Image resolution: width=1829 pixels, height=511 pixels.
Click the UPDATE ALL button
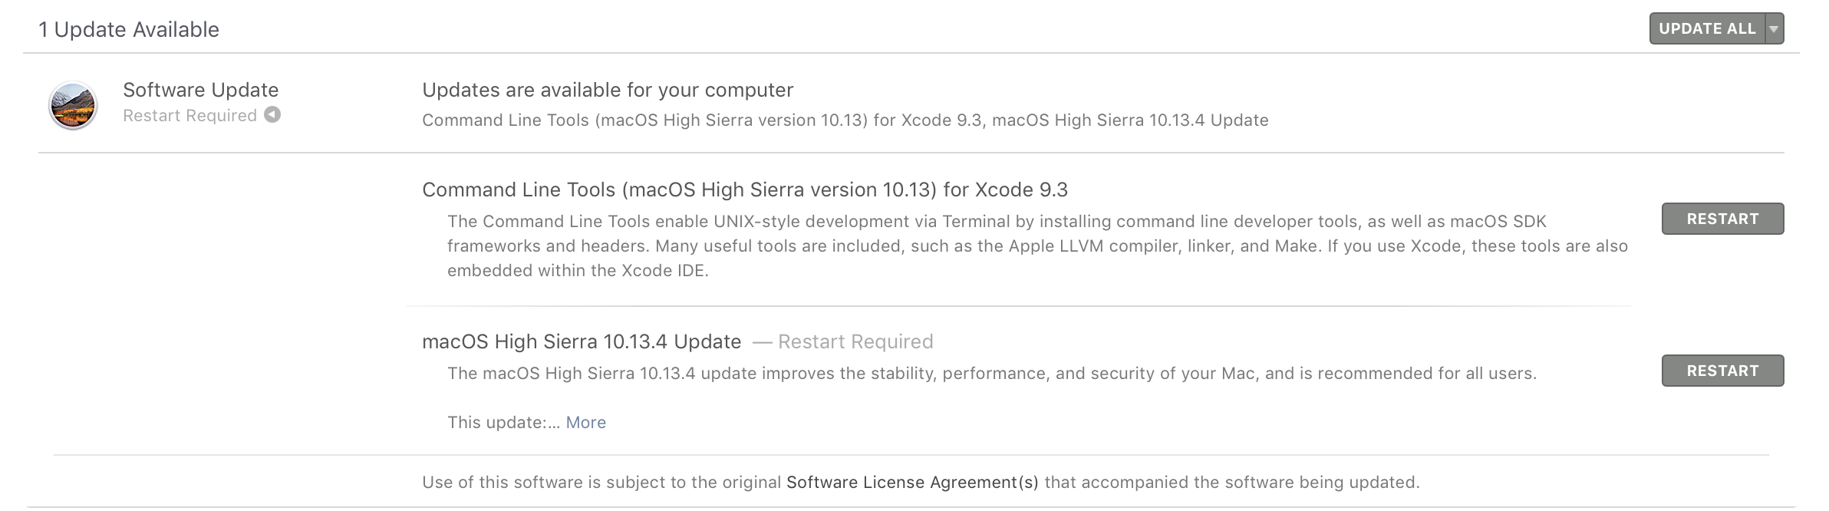point(1707,29)
